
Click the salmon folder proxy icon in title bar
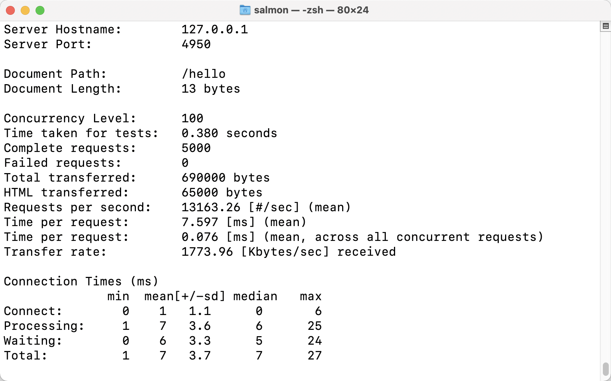click(x=245, y=10)
